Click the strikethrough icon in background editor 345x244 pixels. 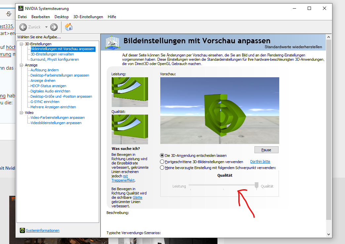point(9,14)
